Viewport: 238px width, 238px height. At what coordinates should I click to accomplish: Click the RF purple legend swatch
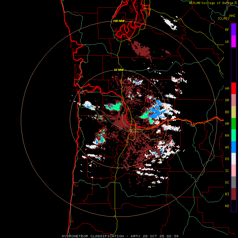(234, 30)
